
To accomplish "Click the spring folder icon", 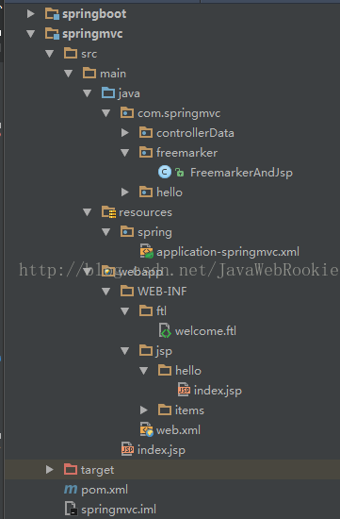I will pyautogui.click(x=127, y=231).
